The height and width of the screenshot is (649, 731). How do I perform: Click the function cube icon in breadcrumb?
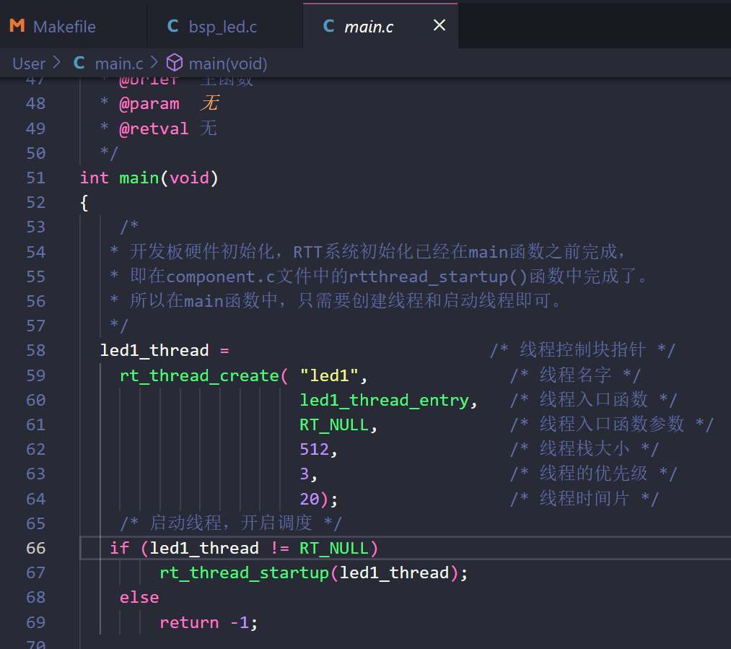pyautogui.click(x=175, y=64)
